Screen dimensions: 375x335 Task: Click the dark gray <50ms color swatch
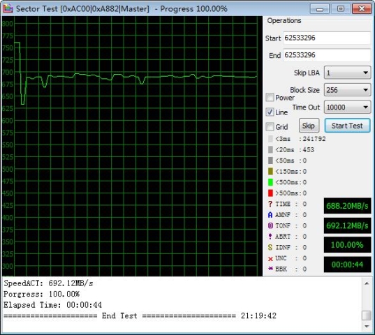pyautogui.click(x=270, y=161)
